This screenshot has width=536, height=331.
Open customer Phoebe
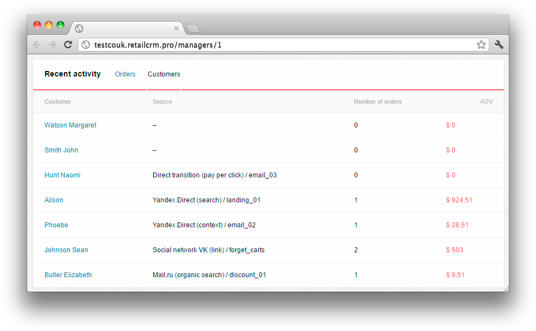[57, 225]
